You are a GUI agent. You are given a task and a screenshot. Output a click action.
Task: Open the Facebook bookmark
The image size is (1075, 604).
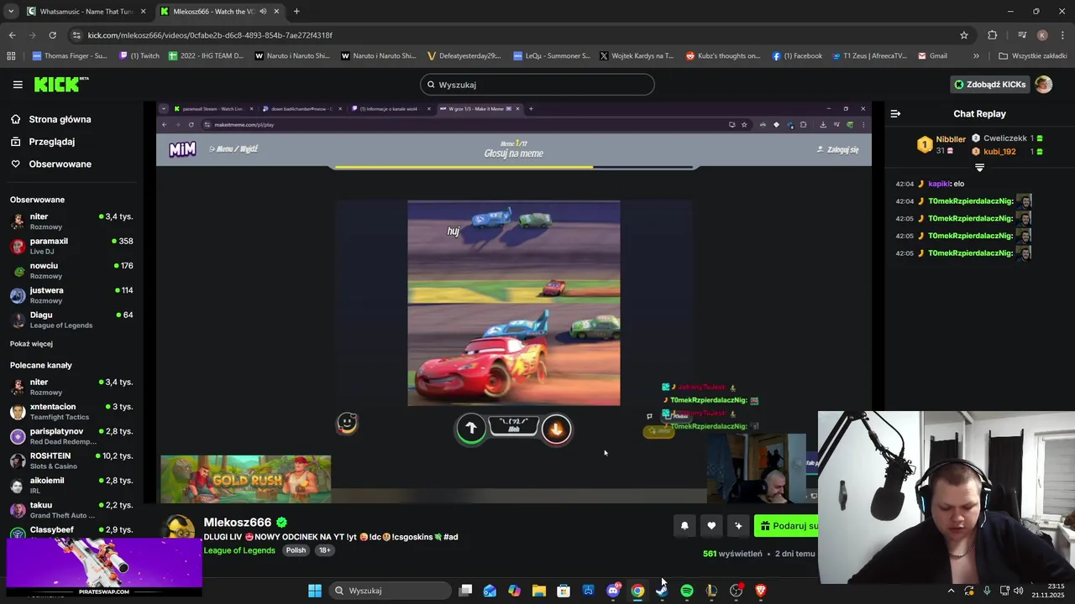pyautogui.click(x=798, y=56)
